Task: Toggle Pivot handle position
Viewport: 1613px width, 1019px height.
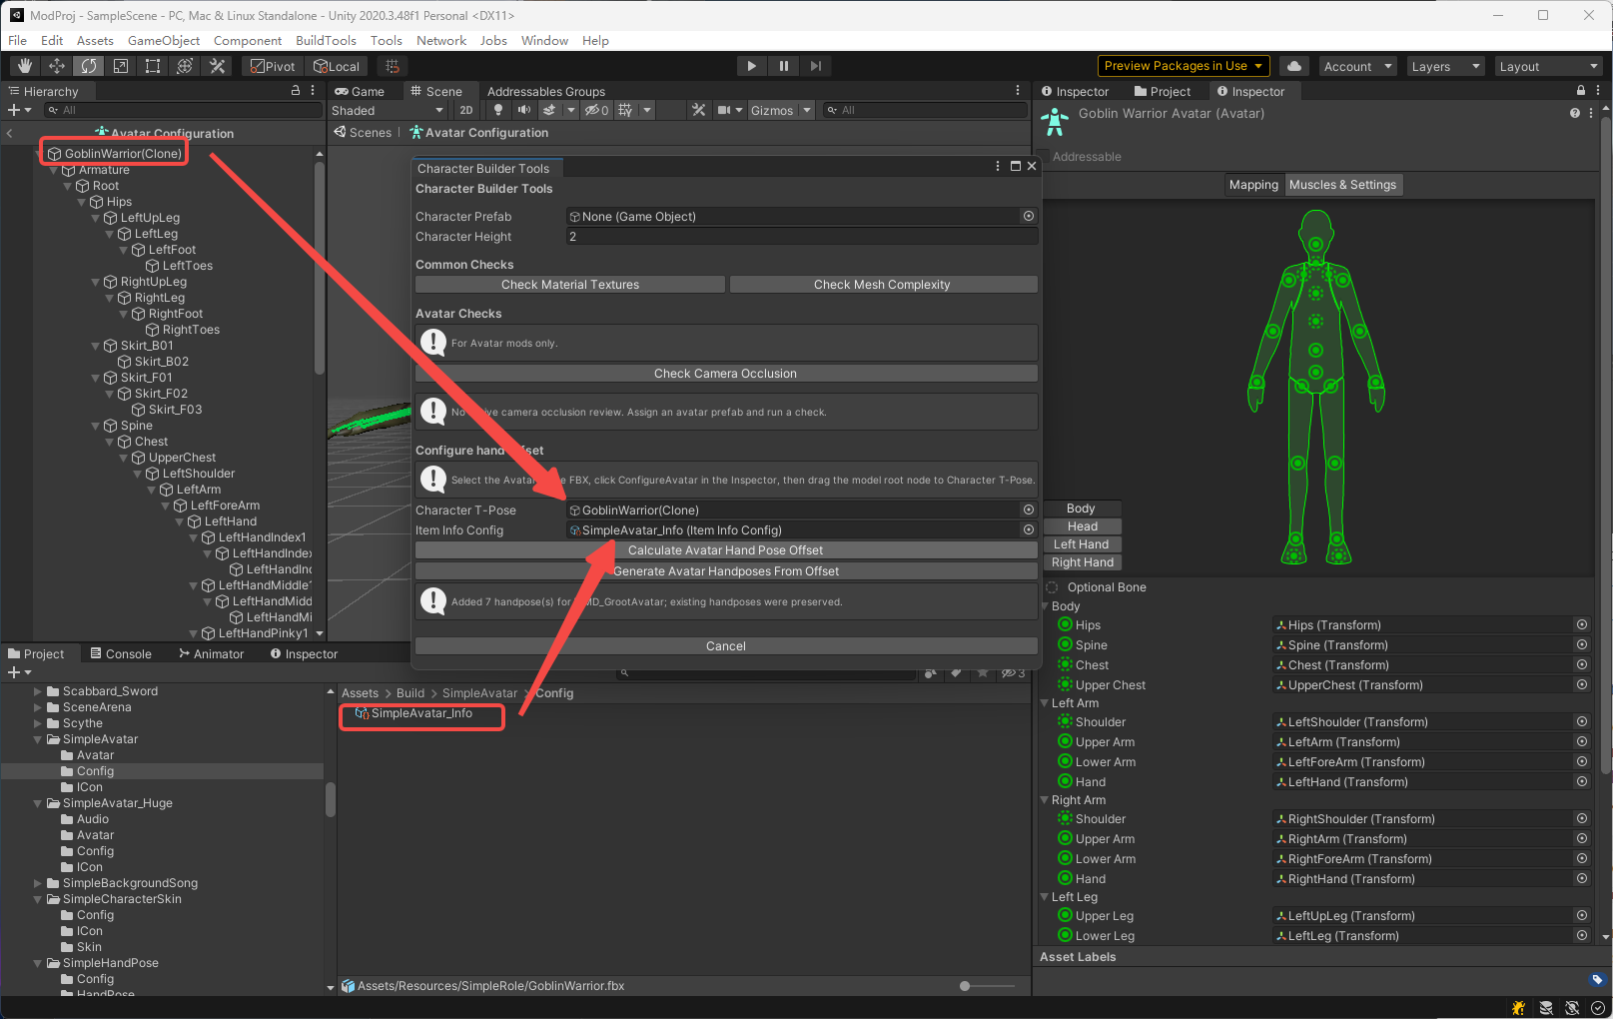Action: [273, 66]
